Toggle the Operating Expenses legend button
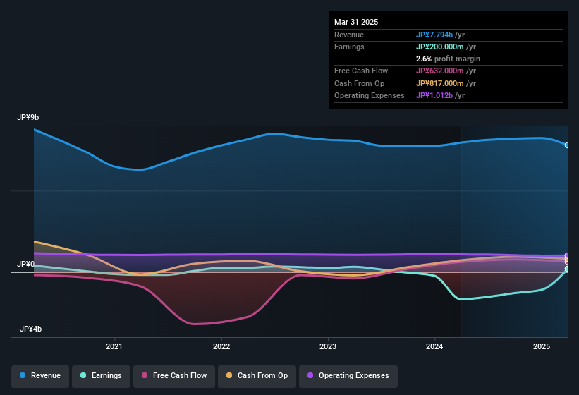The height and width of the screenshot is (395, 579). point(348,376)
